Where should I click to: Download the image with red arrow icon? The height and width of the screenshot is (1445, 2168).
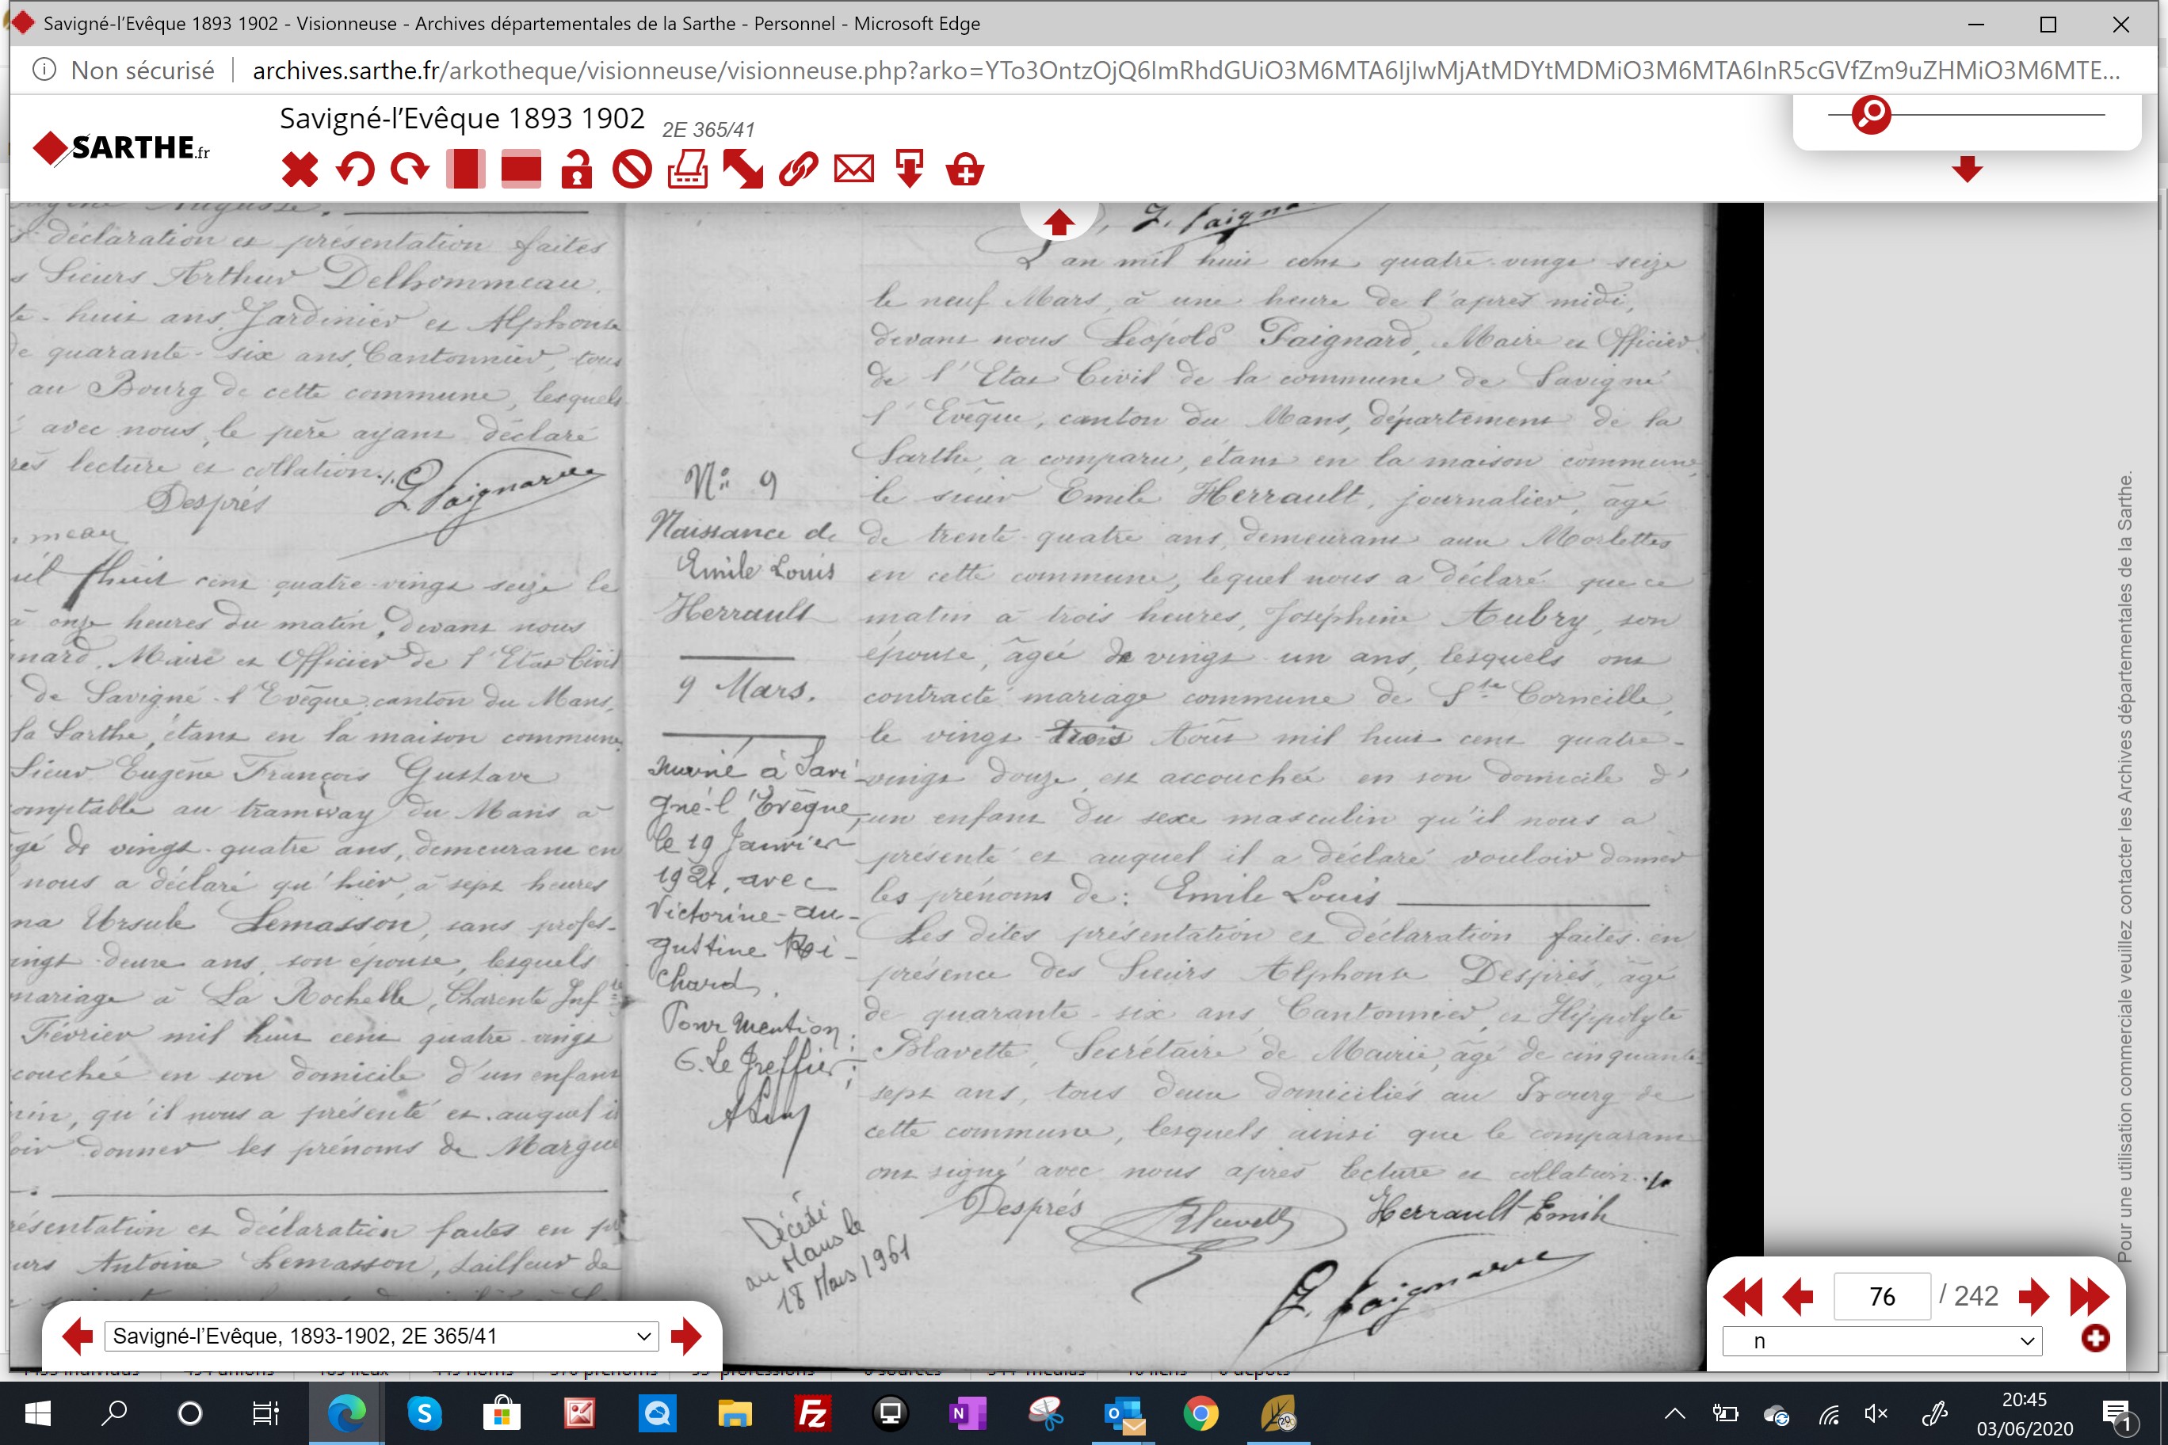tap(910, 170)
